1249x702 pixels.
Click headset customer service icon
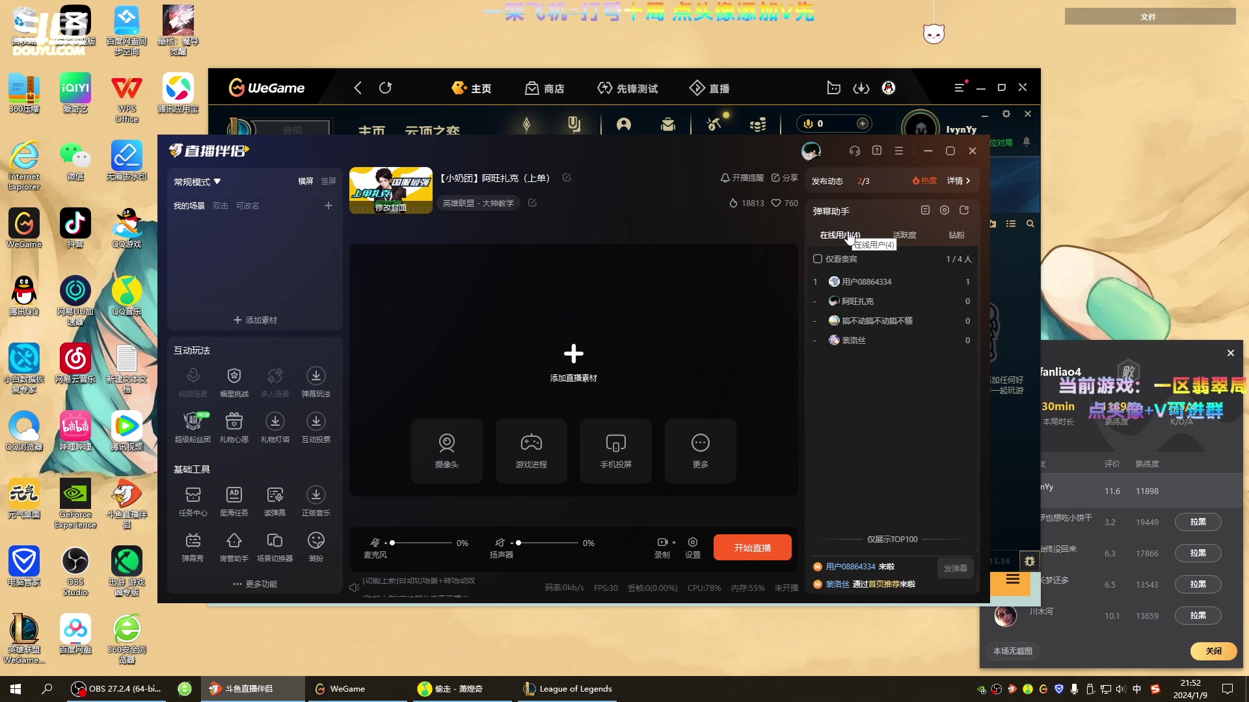855,151
